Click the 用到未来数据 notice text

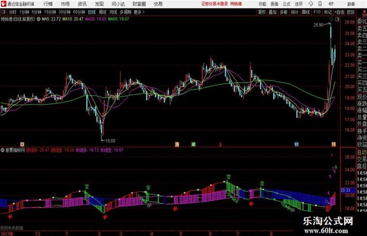(12, 228)
